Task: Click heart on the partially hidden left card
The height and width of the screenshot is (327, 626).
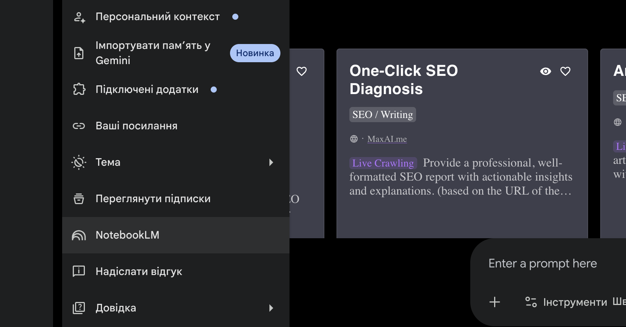Action: coord(302,71)
